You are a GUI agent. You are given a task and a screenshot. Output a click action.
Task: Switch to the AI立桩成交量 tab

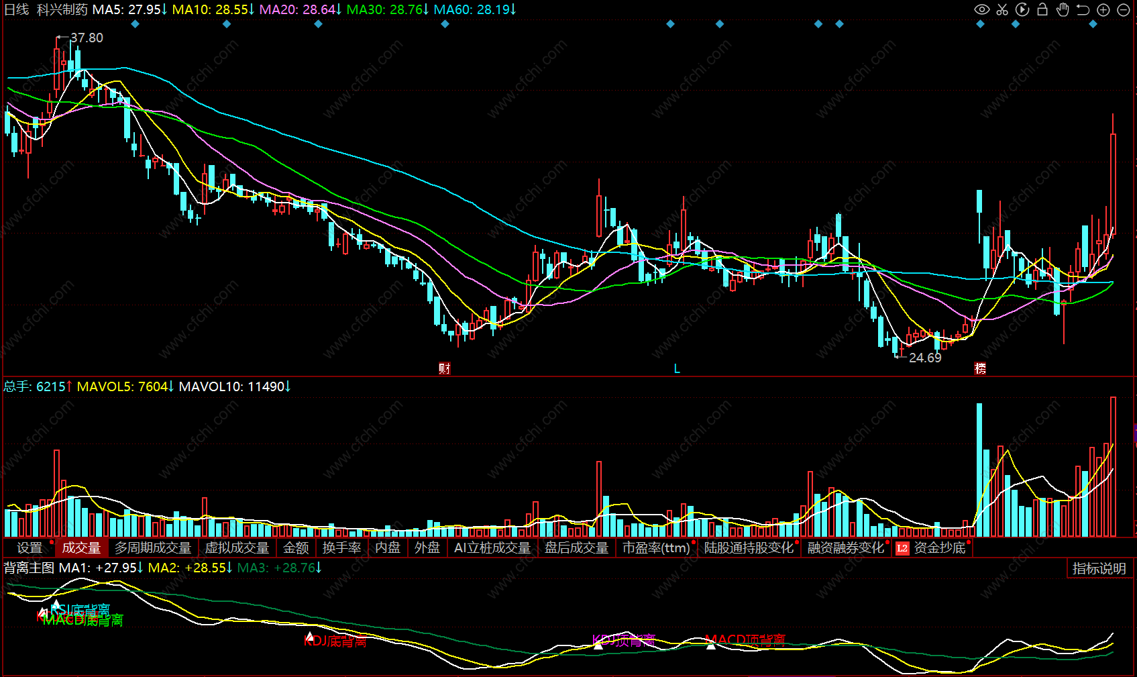(492, 548)
